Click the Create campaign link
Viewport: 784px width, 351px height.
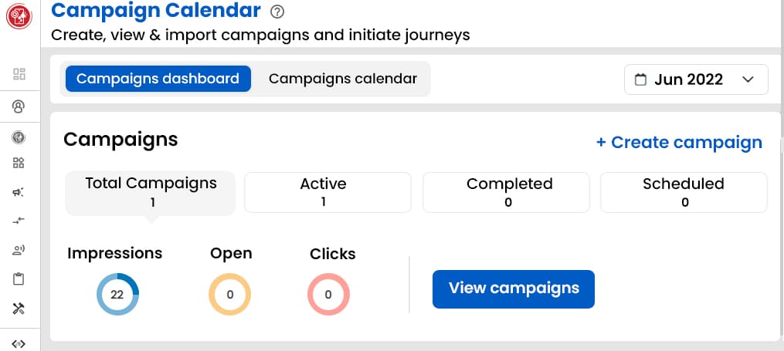click(679, 143)
